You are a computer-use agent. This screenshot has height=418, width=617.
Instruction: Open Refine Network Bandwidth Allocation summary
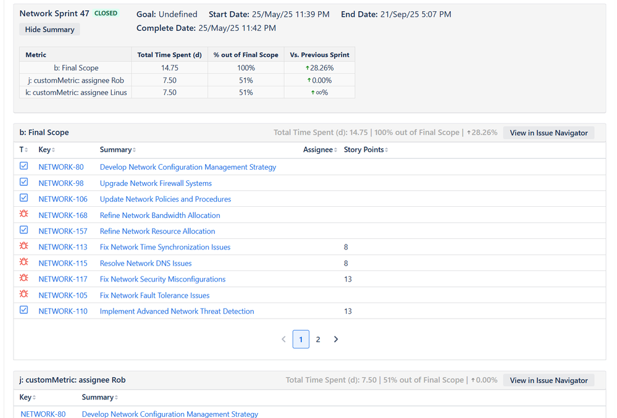160,215
